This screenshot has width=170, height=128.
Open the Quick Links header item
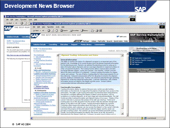(x=118, y=41)
